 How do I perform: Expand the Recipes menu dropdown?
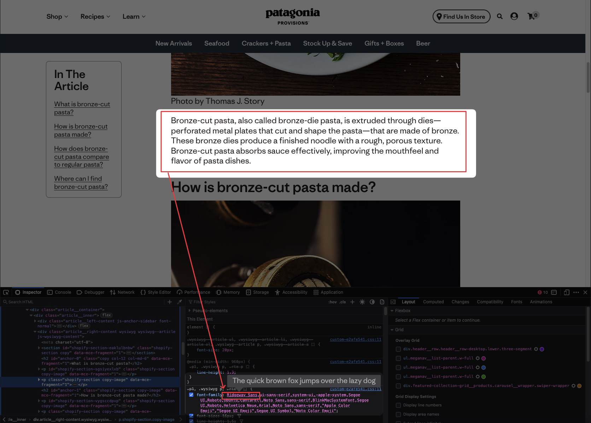95,17
